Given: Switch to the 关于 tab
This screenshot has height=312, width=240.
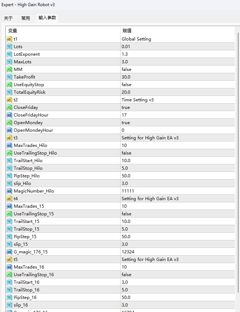Looking at the screenshot, I should tap(8, 18).
